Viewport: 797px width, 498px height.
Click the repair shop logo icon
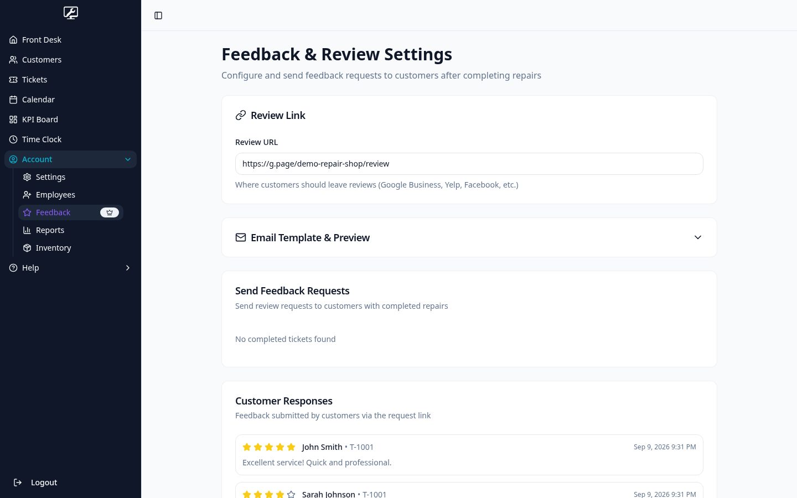coord(71,13)
